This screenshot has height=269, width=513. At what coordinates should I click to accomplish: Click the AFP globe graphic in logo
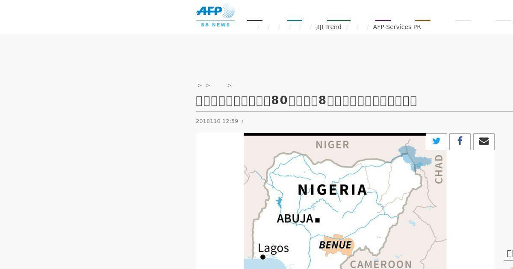229,11
